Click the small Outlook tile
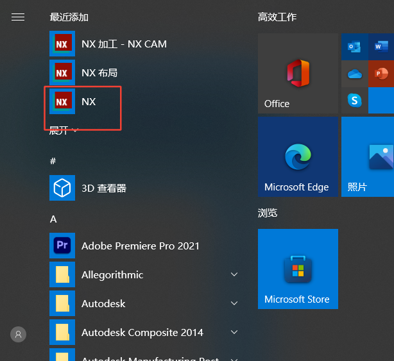Screen dimensions: 394x361 pos(354,47)
